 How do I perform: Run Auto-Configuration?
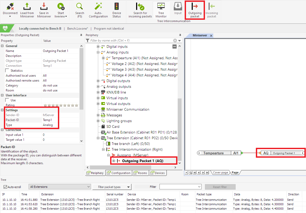coord(98,10)
